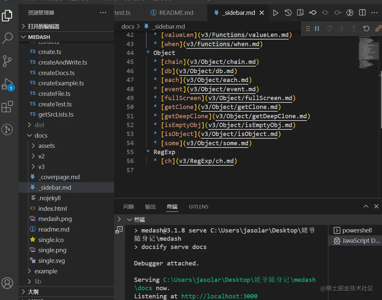Click the run play icon in editor toolbar

tap(276, 13)
